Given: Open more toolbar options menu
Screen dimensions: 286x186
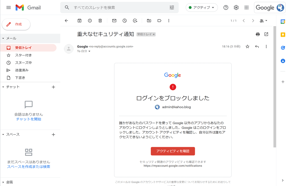Looking at the screenshot, I should (x=169, y=21).
